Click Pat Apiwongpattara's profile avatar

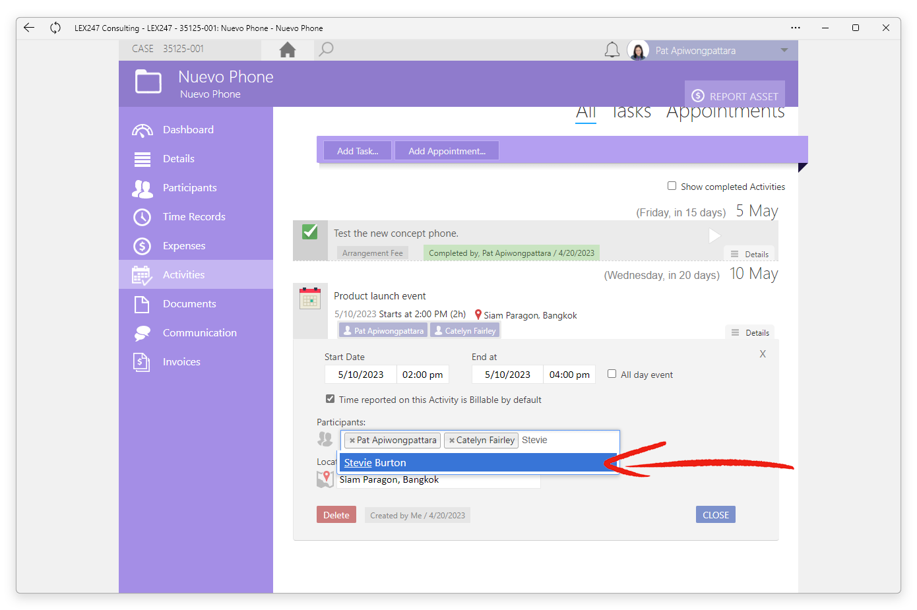[638, 50]
